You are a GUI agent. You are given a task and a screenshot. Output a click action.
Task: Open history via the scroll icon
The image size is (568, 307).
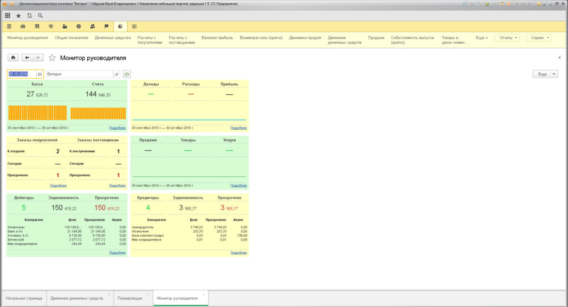29,16
